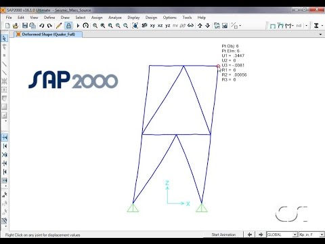The width and height of the screenshot is (325, 244).
Task: Open the Help menu
Action: click(x=202, y=18)
